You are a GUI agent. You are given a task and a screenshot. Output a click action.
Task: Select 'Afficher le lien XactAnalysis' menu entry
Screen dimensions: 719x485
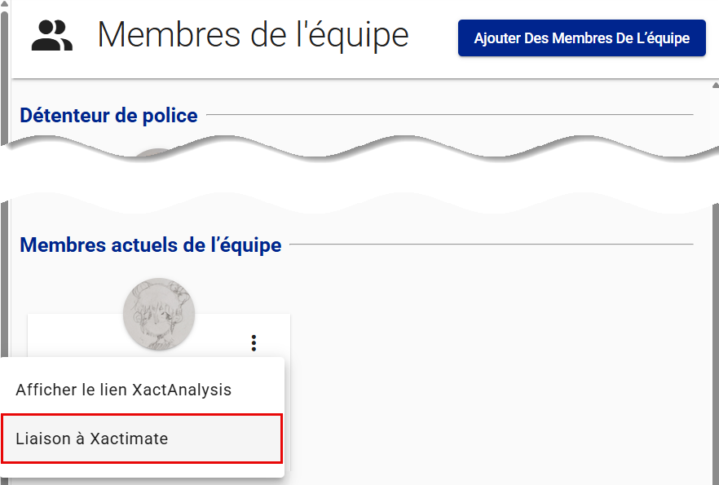click(x=124, y=390)
